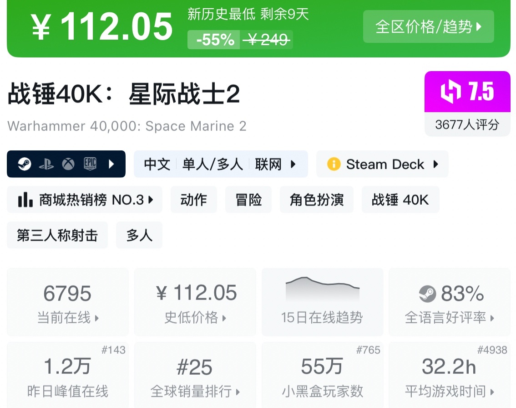Open the 全区价格/趋势 price trend button
This screenshot has height=408, width=516.
coord(428,26)
